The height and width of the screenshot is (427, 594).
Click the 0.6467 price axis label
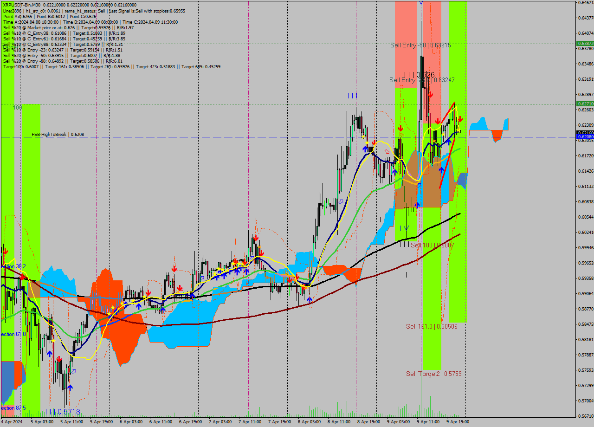[586, 3]
